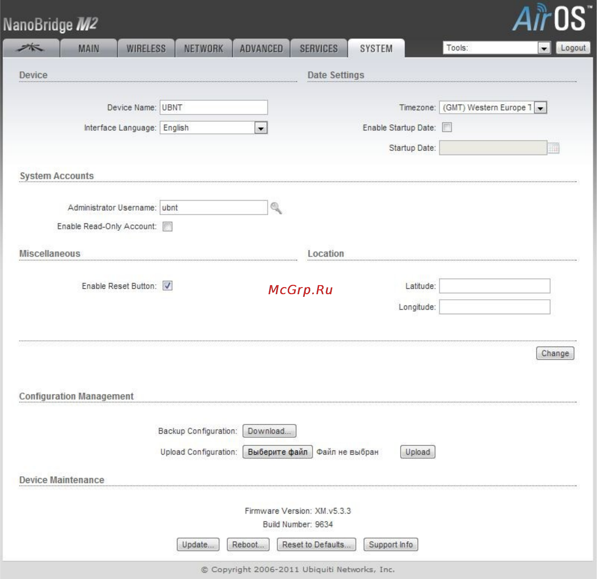The image size is (597, 579).
Task: Open the Startup Date calendar picker icon
Action: (553, 148)
